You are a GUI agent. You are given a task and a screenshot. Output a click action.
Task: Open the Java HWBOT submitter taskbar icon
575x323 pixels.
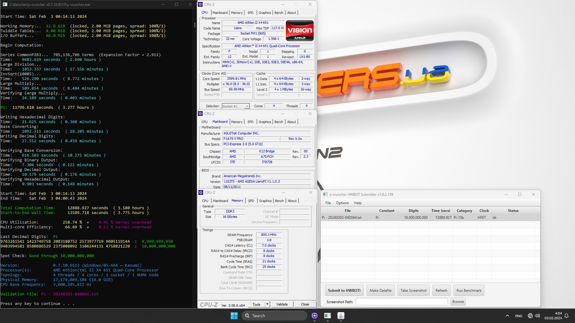coord(341,316)
